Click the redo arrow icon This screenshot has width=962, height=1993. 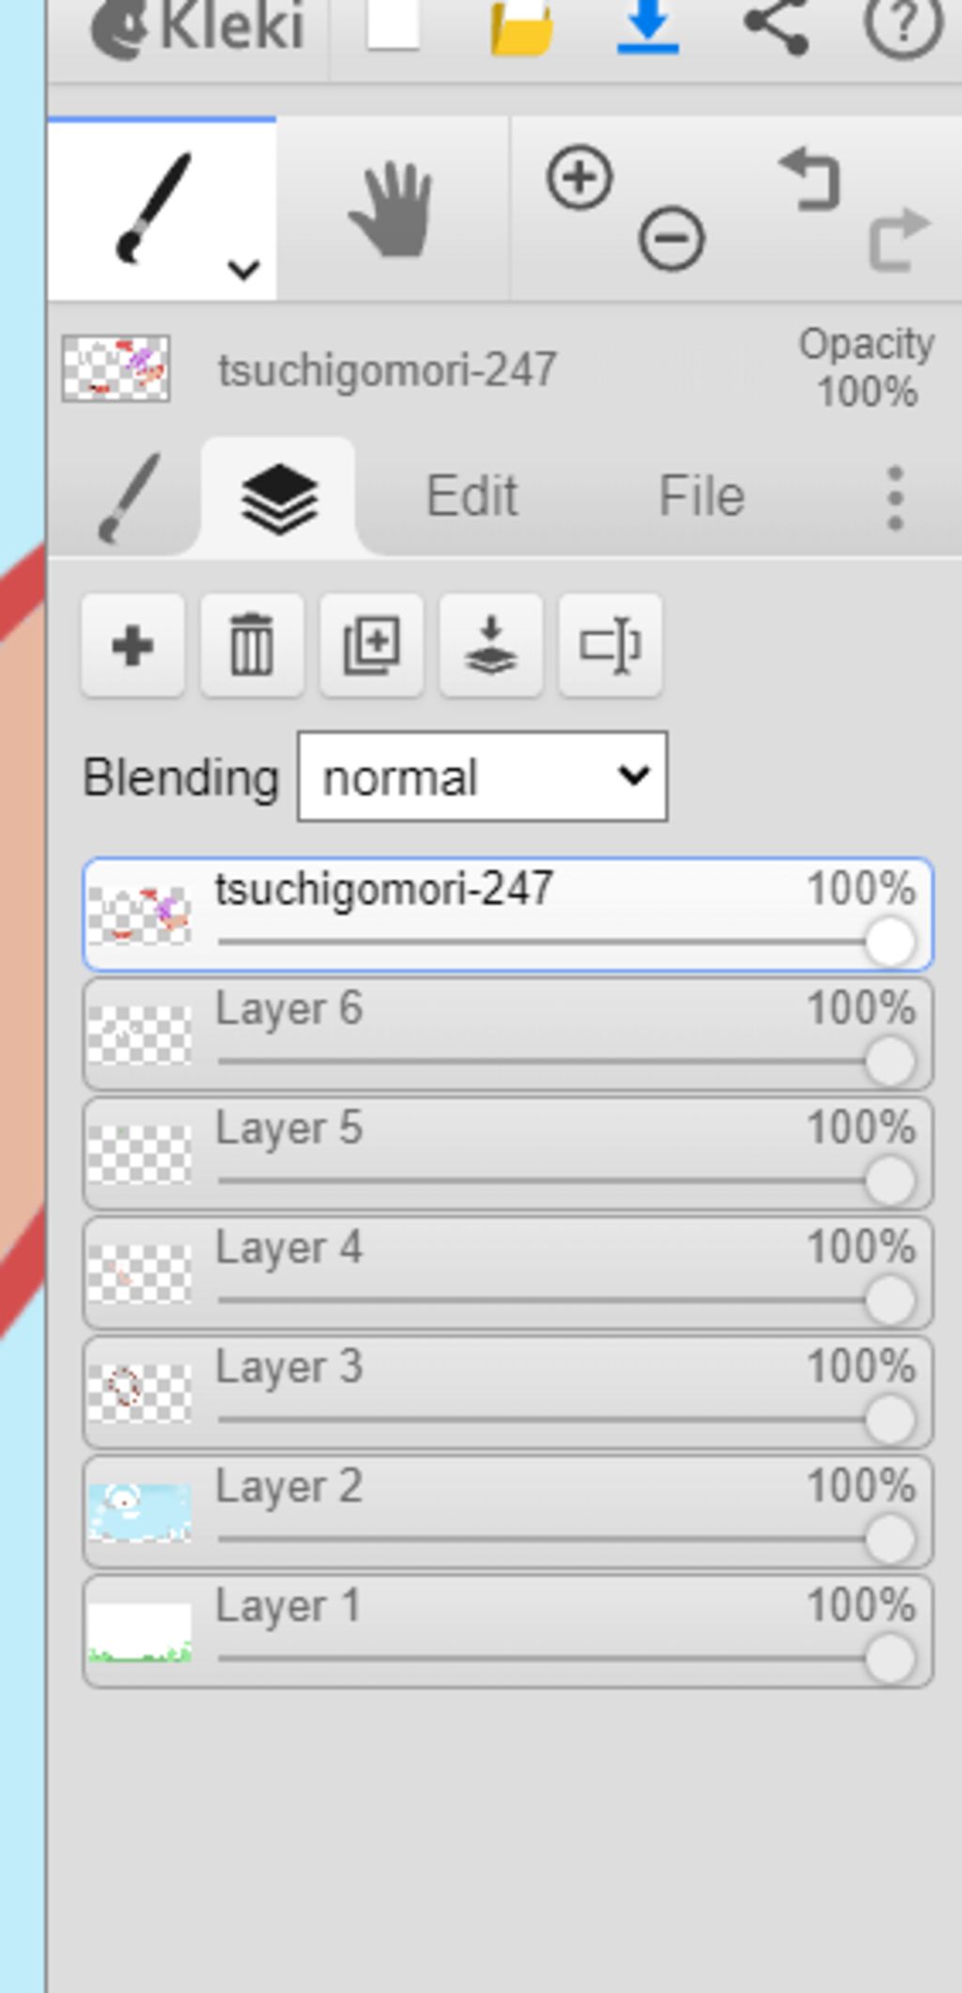[x=900, y=239]
